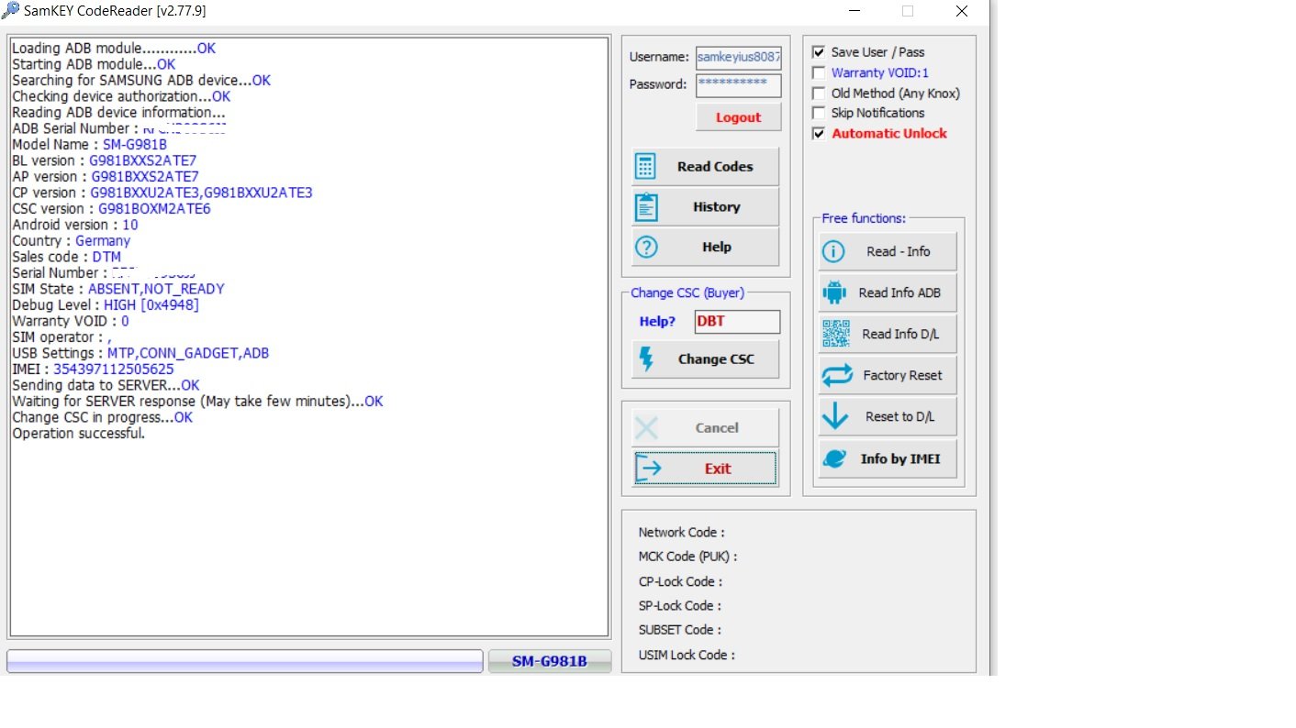Click the exit arrow icon on Exit

649,468
